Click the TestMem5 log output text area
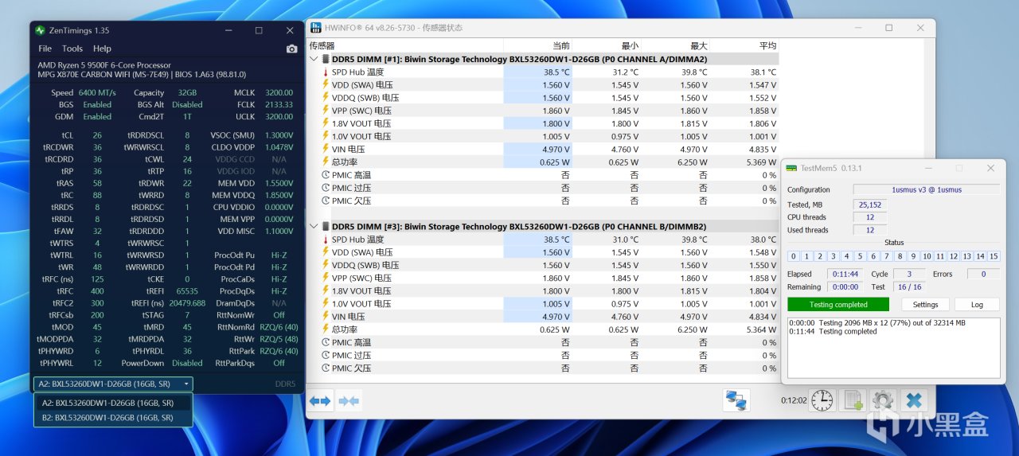 tap(893, 346)
